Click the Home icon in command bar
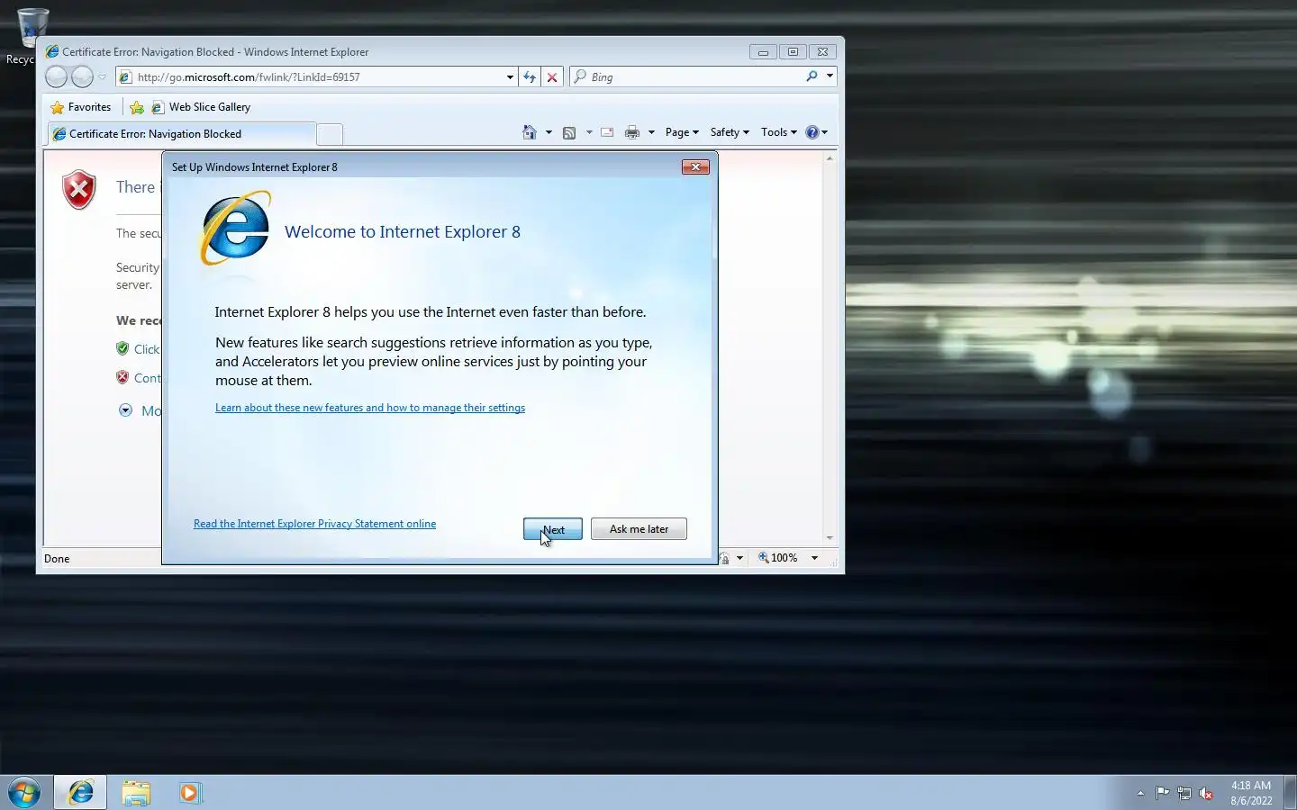The image size is (1297, 810). 530,132
